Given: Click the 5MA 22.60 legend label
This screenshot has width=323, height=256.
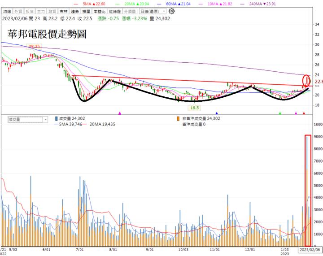Looking at the screenshot, I should pyautogui.click(x=94, y=4).
